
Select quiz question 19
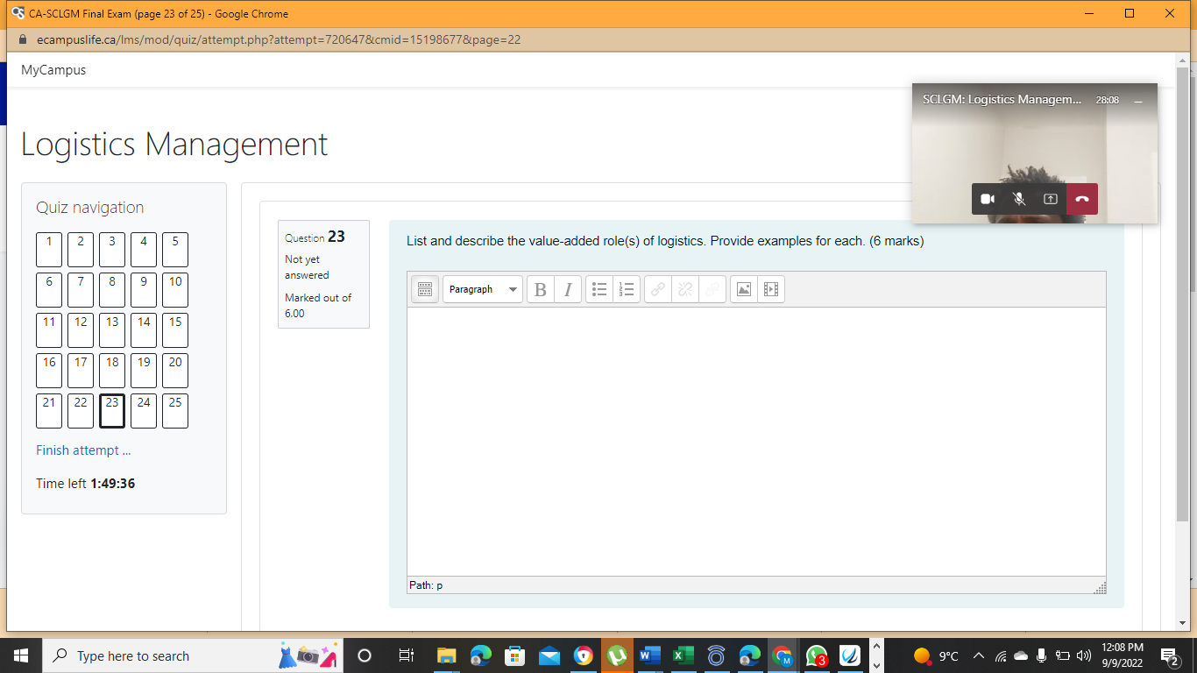(144, 371)
